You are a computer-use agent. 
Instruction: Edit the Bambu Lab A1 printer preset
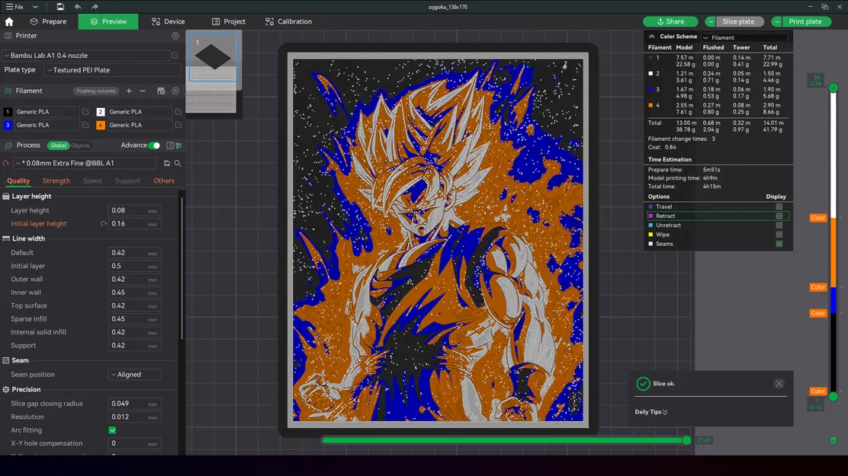(175, 55)
